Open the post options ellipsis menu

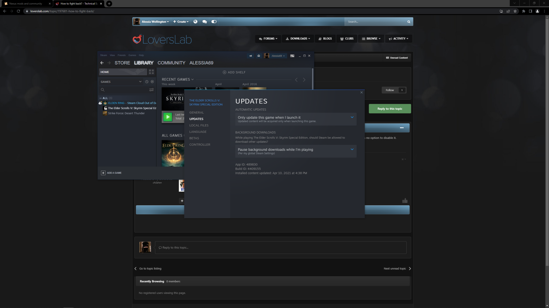coord(402,128)
